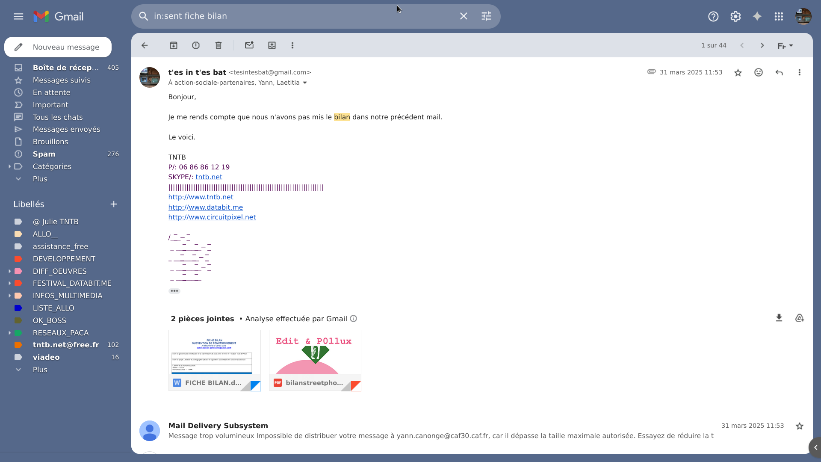The width and height of the screenshot is (821, 462).
Task: Expand recipient details arrow
Action: tap(305, 83)
